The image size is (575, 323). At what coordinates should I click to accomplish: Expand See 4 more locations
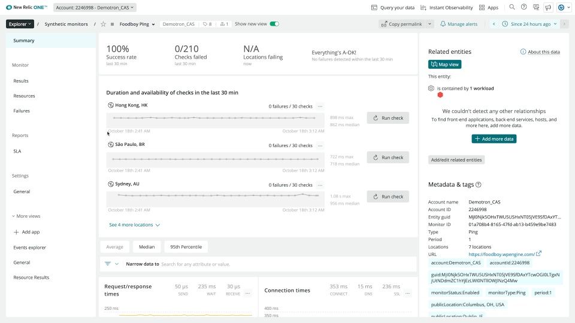(134, 225)
